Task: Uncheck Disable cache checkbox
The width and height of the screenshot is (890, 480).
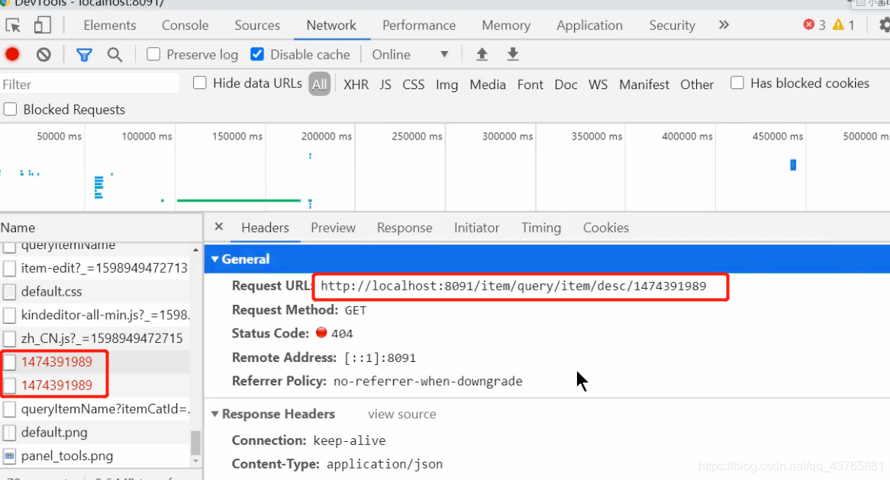Action: point(257,54)
